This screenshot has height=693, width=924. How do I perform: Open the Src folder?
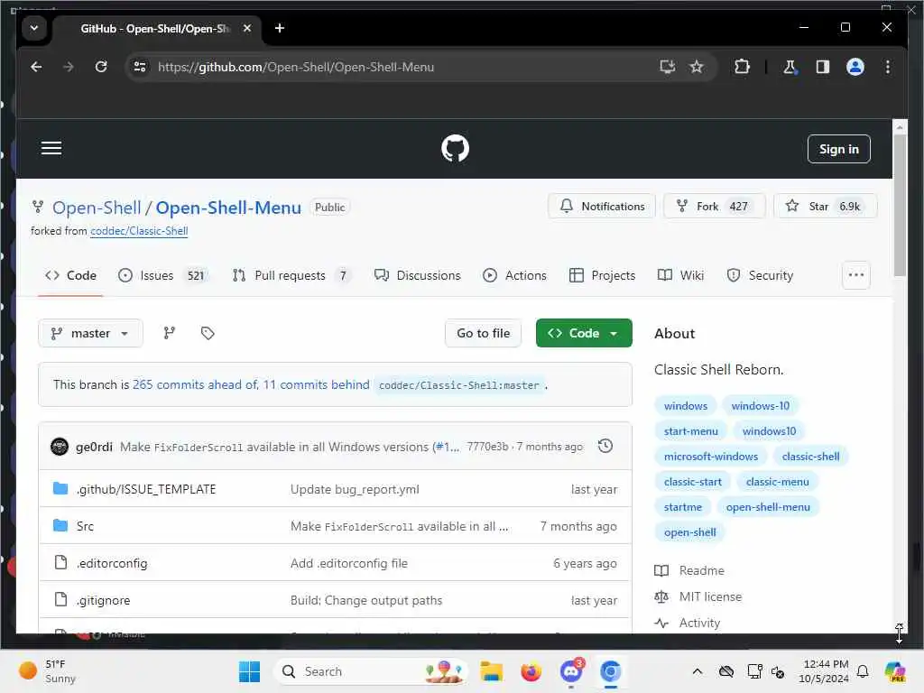[x=85, y=526]
